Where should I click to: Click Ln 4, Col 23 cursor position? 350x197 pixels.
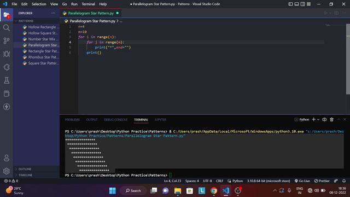(x=173, y=181)
